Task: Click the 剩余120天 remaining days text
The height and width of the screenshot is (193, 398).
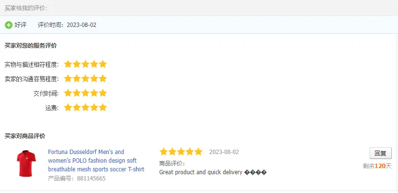Action: coord(377,166)
